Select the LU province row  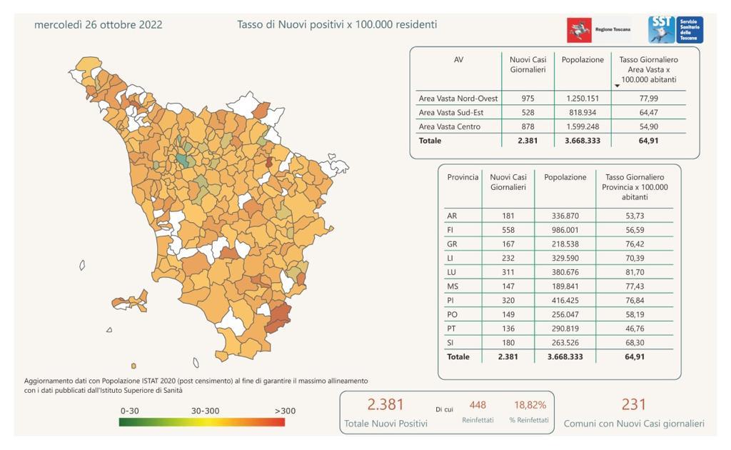(x=558, y=272)
